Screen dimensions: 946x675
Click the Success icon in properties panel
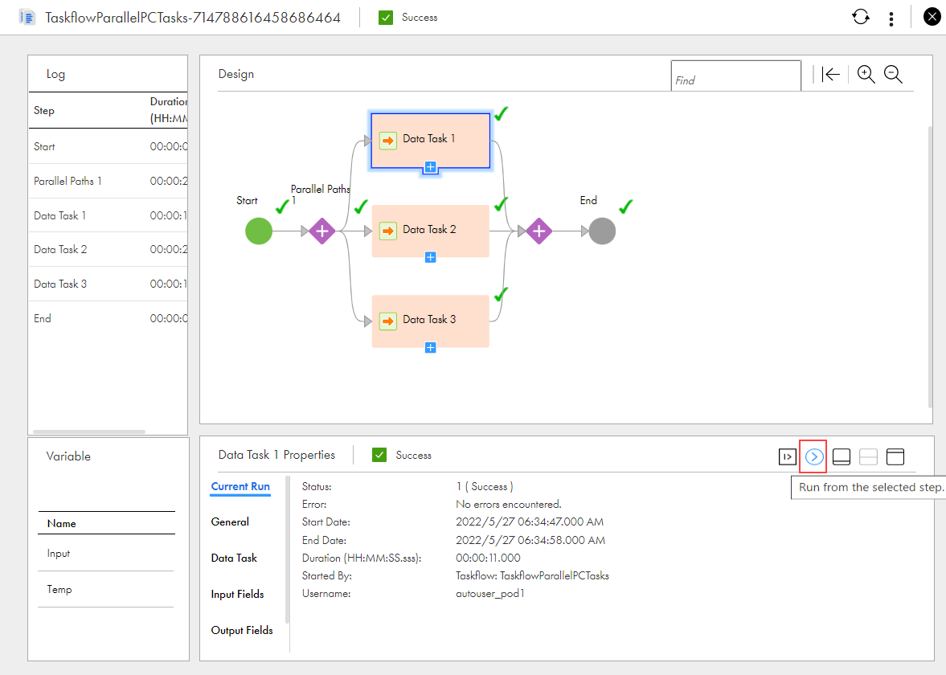click(x=379, y=455)
